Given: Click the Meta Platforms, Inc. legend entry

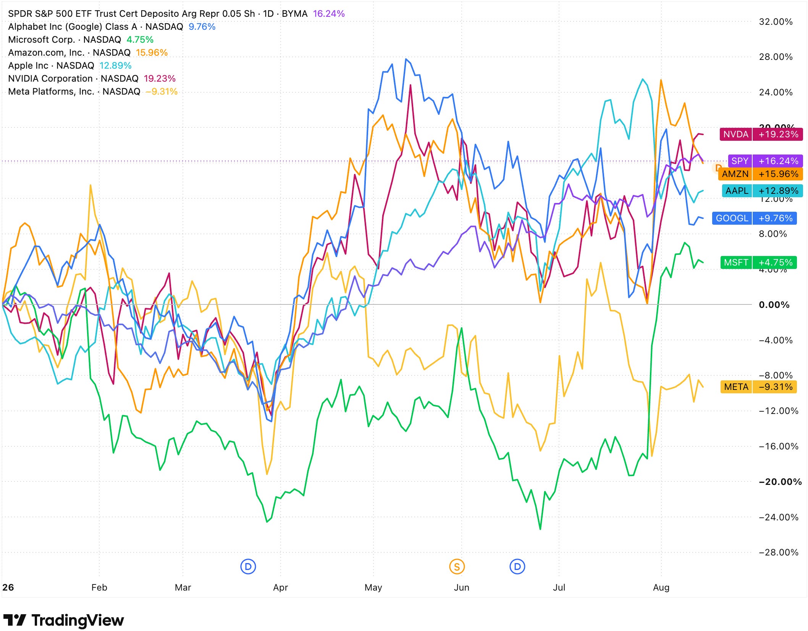Looking at the screenshot, I should pyautogui.click(x=74, y=92).
